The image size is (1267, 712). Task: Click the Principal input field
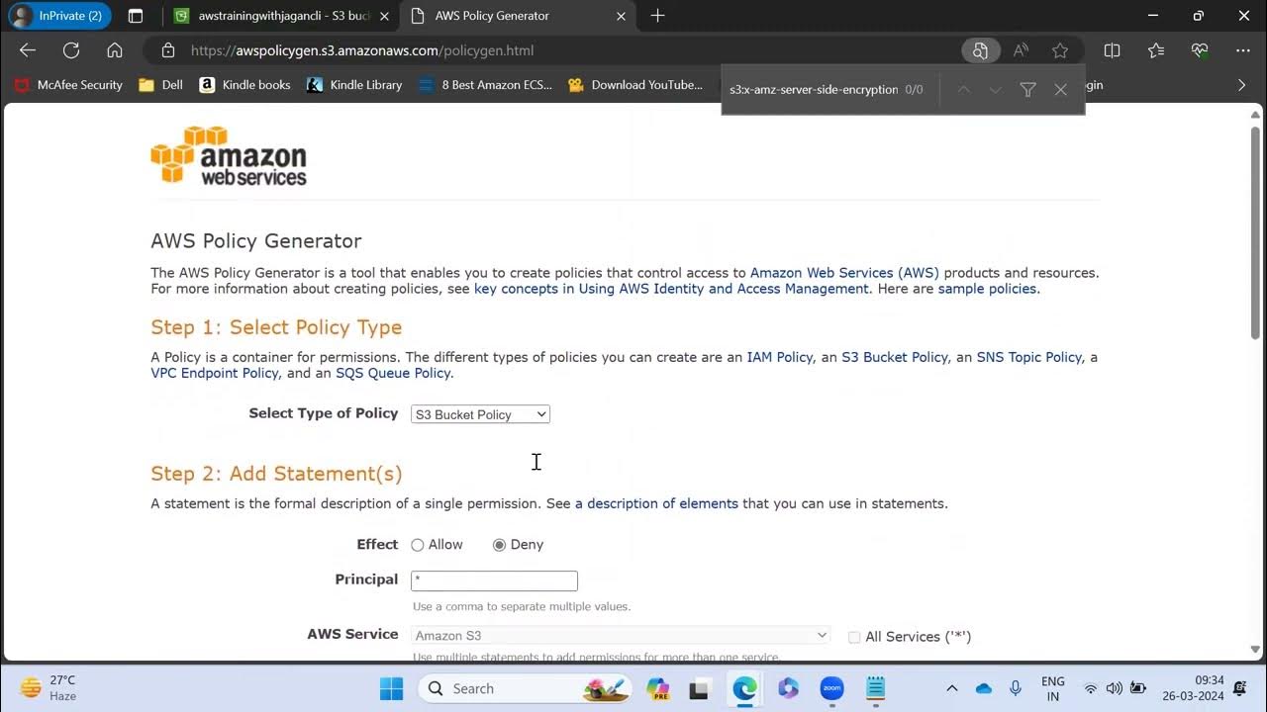tap(494, 580)
